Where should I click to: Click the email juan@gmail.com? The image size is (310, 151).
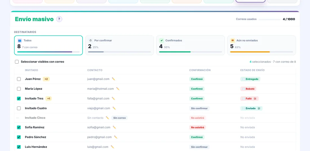pos(98,79)
